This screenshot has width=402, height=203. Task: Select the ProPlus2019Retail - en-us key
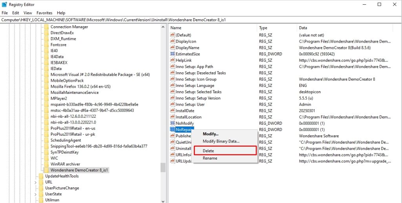(x=73, y=128)
